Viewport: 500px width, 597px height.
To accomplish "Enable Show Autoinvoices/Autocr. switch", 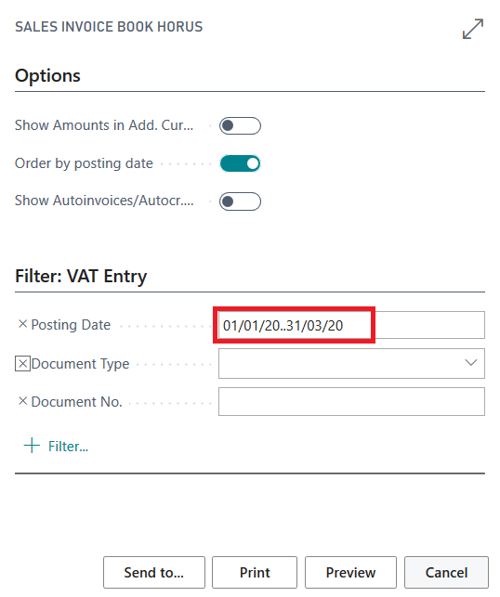I will (240, 201).
